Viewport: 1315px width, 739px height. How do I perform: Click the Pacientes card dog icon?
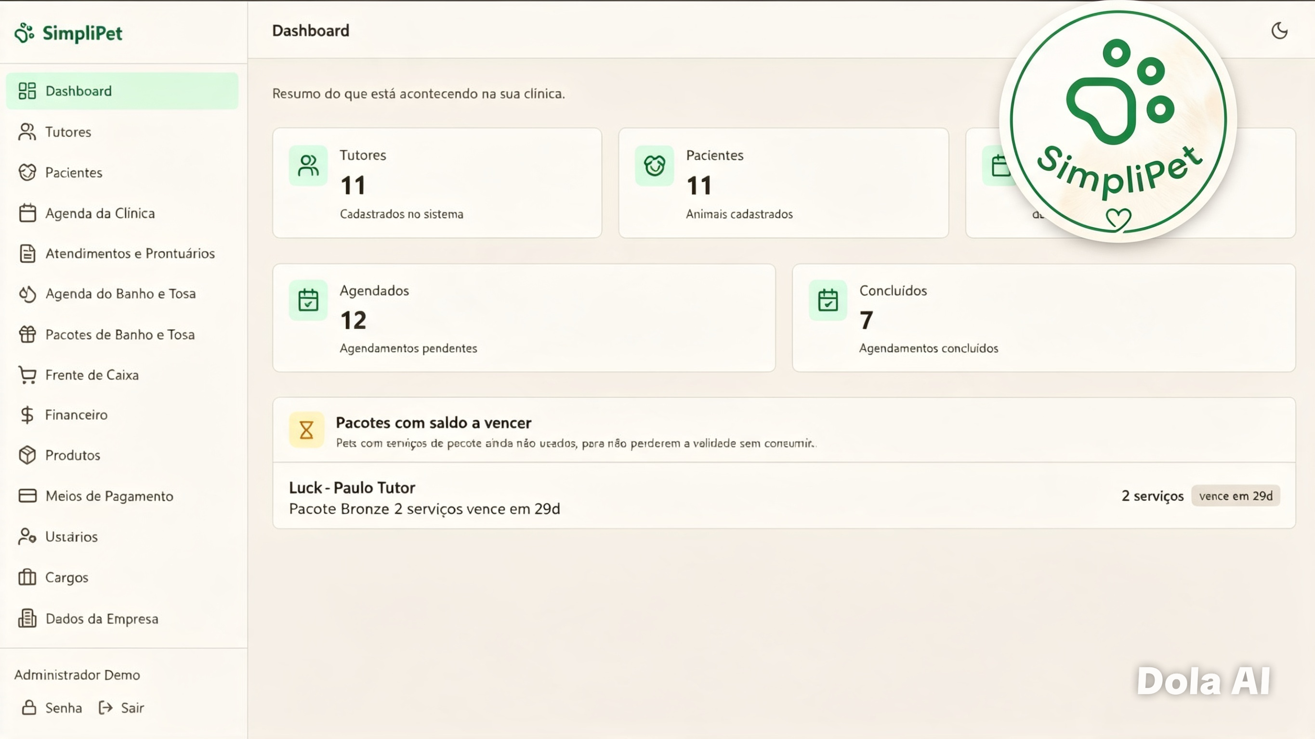(655, 165)
